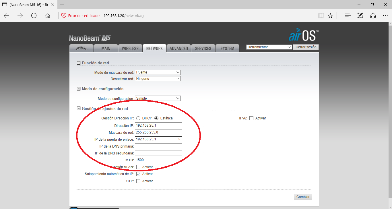Click the Máscara de red field

click(x=158, y=132)
